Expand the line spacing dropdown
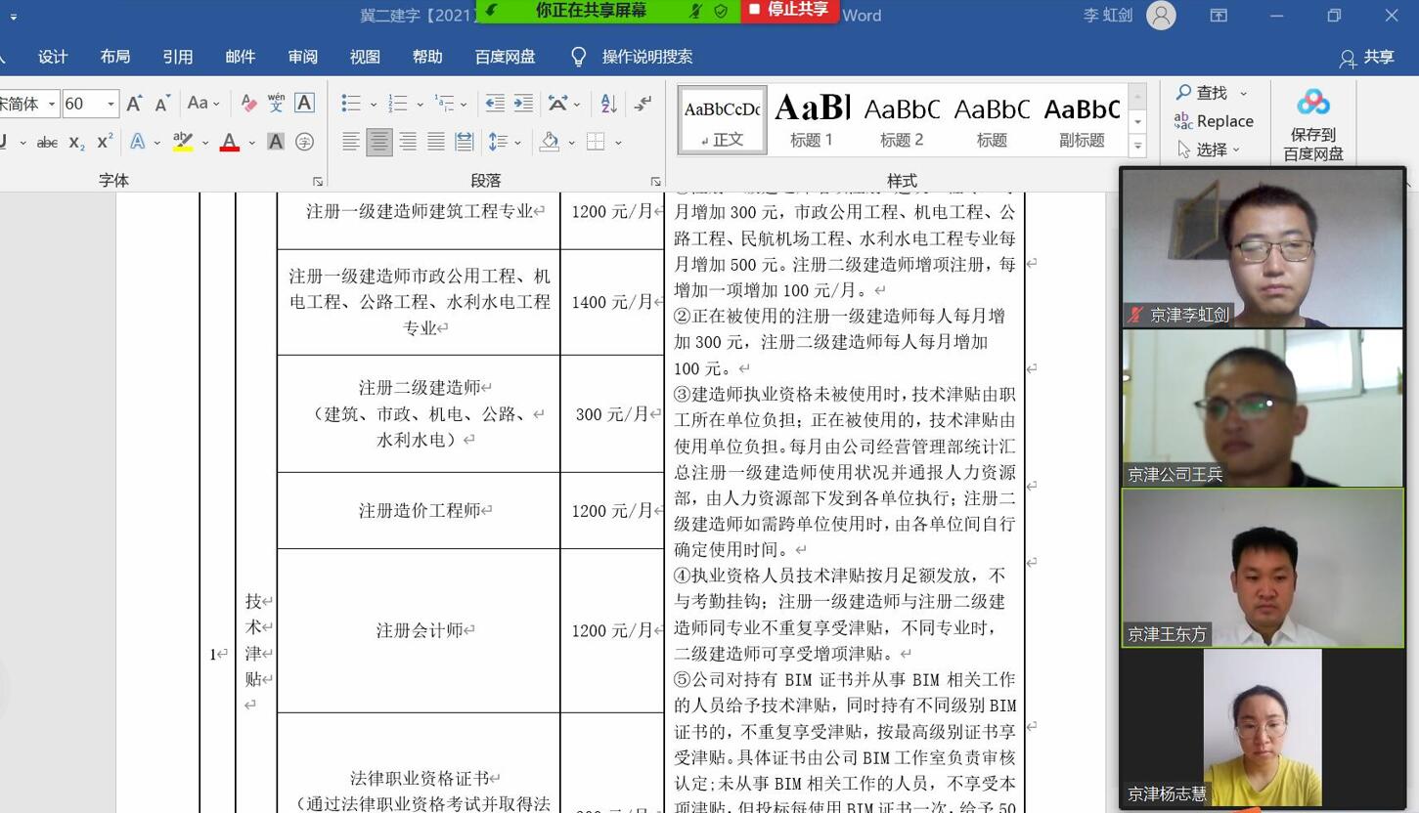The width and height of the screenshot is (1419, 813). (x=517, y=143)
